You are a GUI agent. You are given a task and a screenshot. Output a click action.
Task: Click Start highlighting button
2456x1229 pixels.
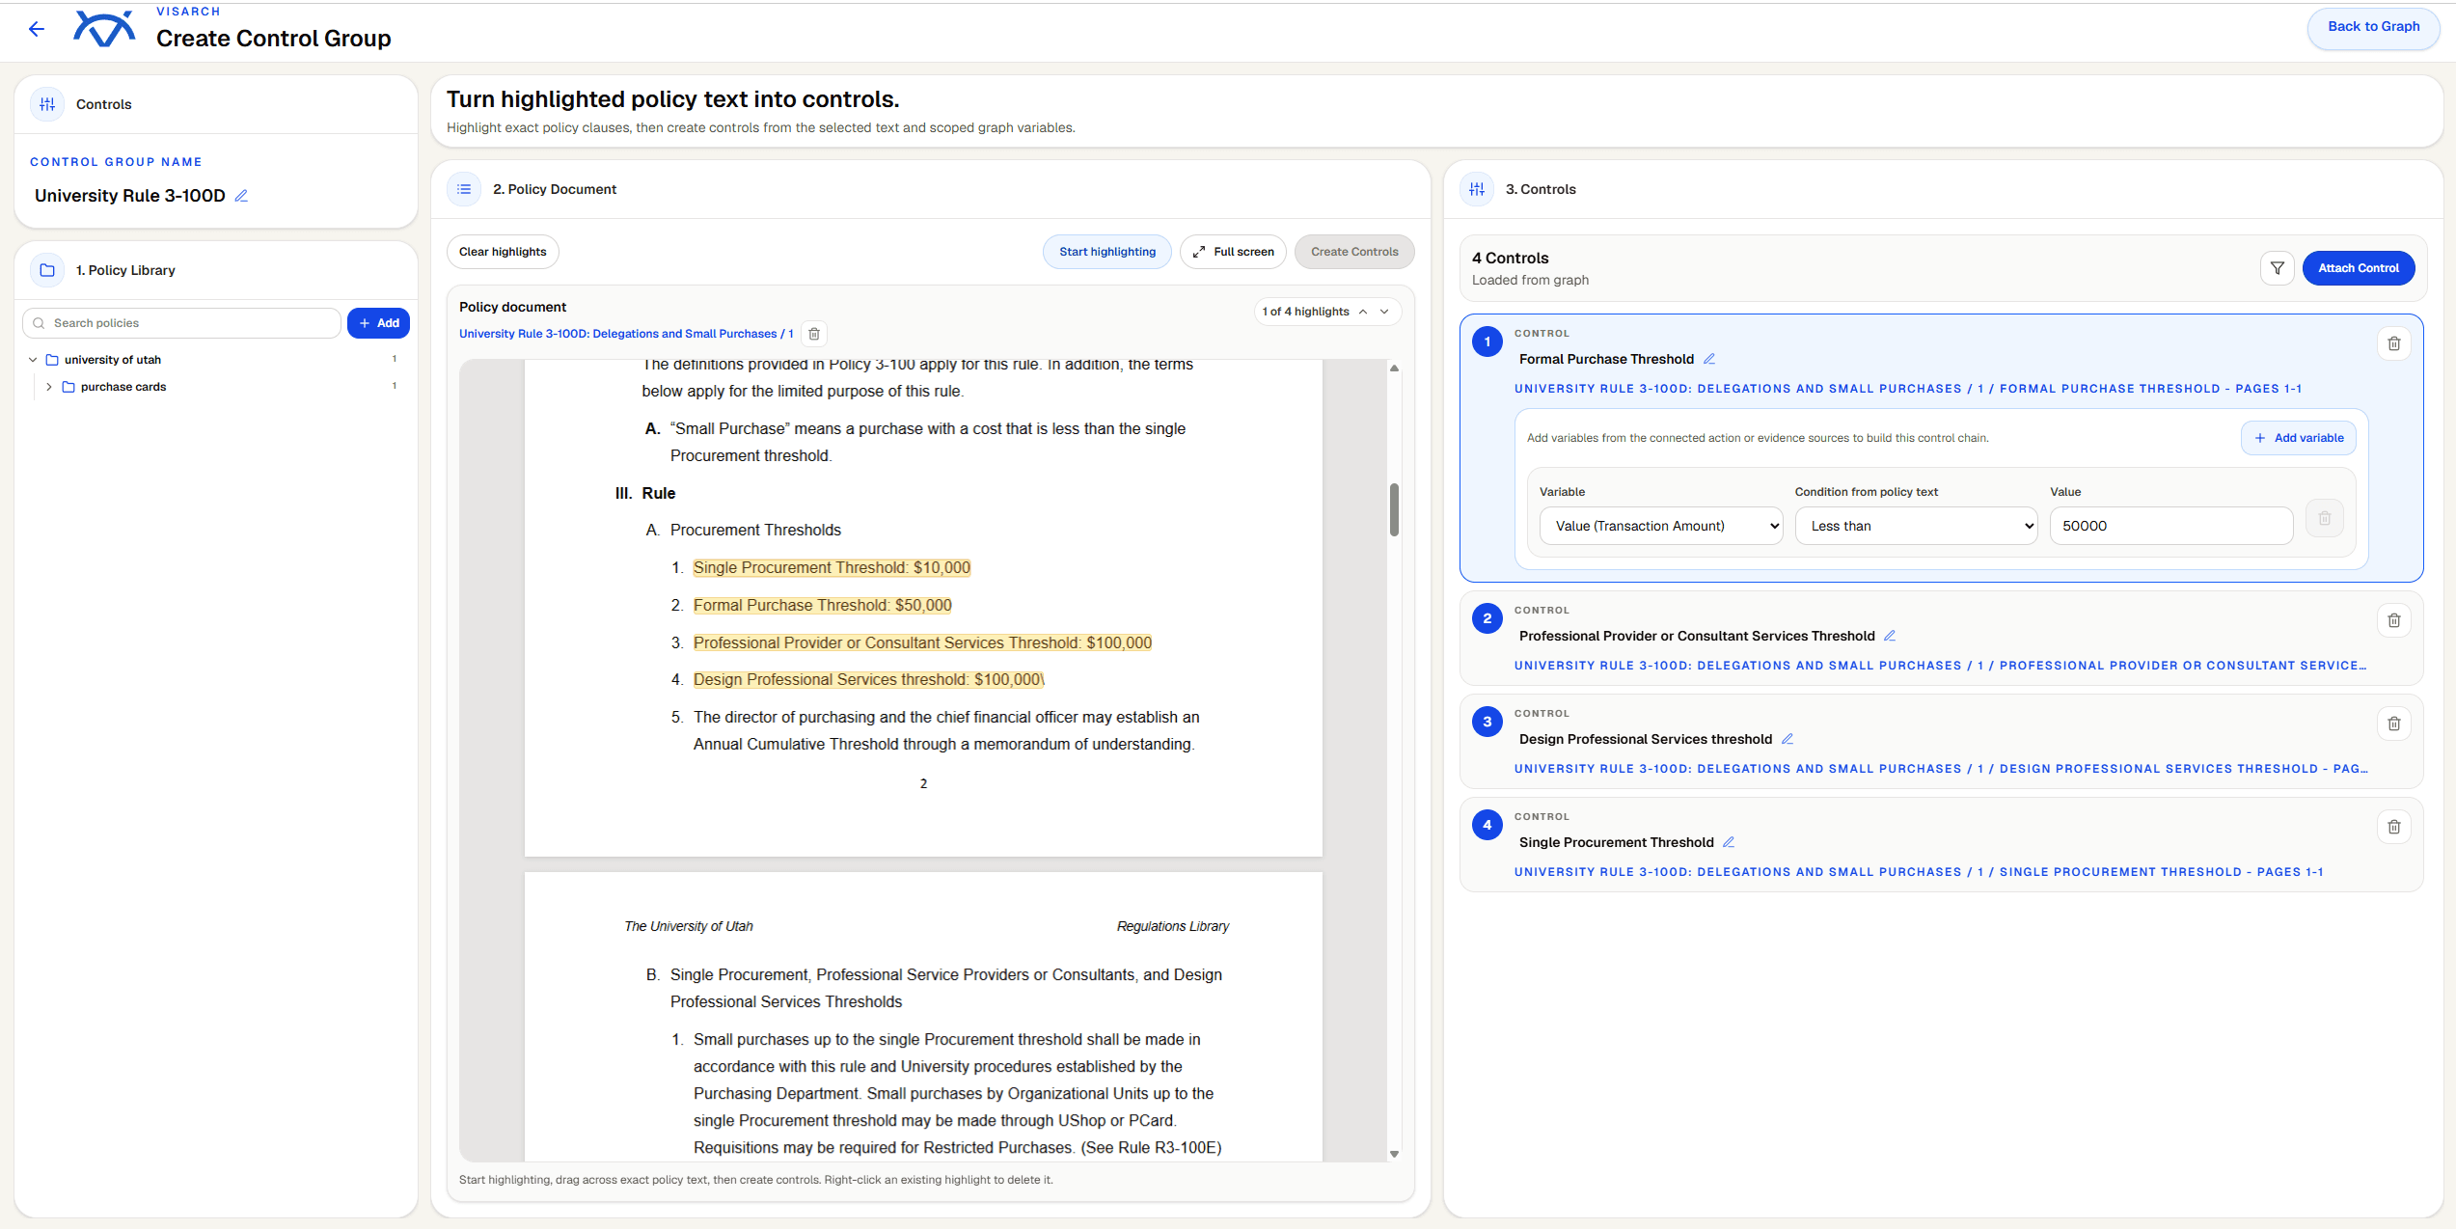pos(1106,252)
